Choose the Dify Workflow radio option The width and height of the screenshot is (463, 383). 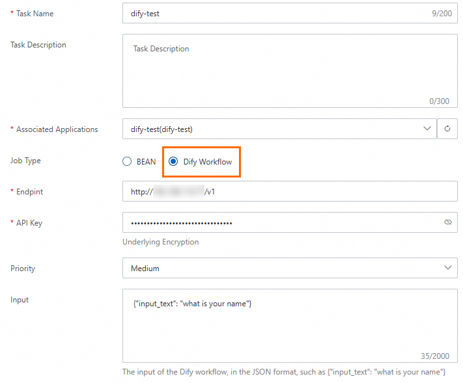click(x=173, y=162)
